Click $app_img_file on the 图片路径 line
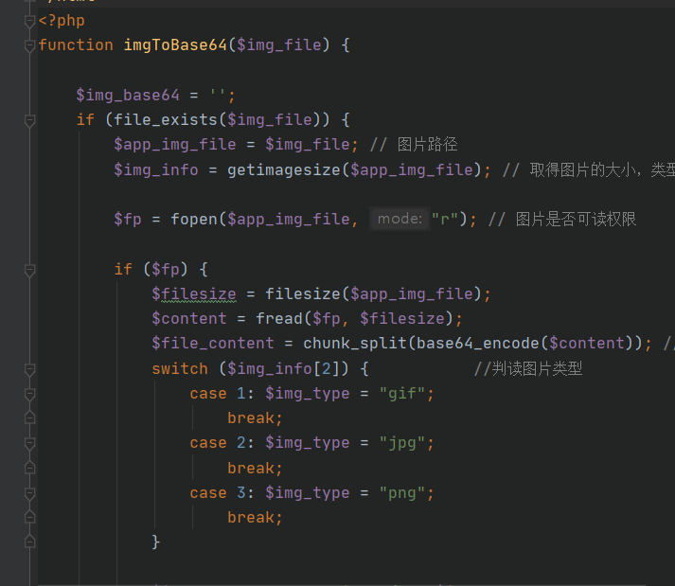675x586 pixels. tap(175, 145)
